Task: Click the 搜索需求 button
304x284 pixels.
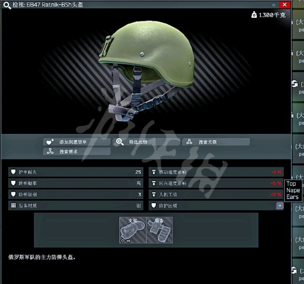Action: [77, 152]
